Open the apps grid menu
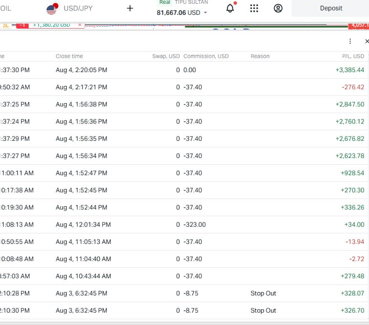The width and height of the screenshot is (369, 325). tap(254, 8)
